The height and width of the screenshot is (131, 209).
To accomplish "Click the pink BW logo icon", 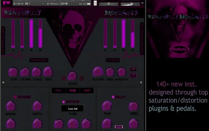I will [6, 3].
